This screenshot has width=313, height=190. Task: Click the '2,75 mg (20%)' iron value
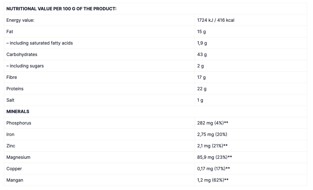[x=212, y=135]
